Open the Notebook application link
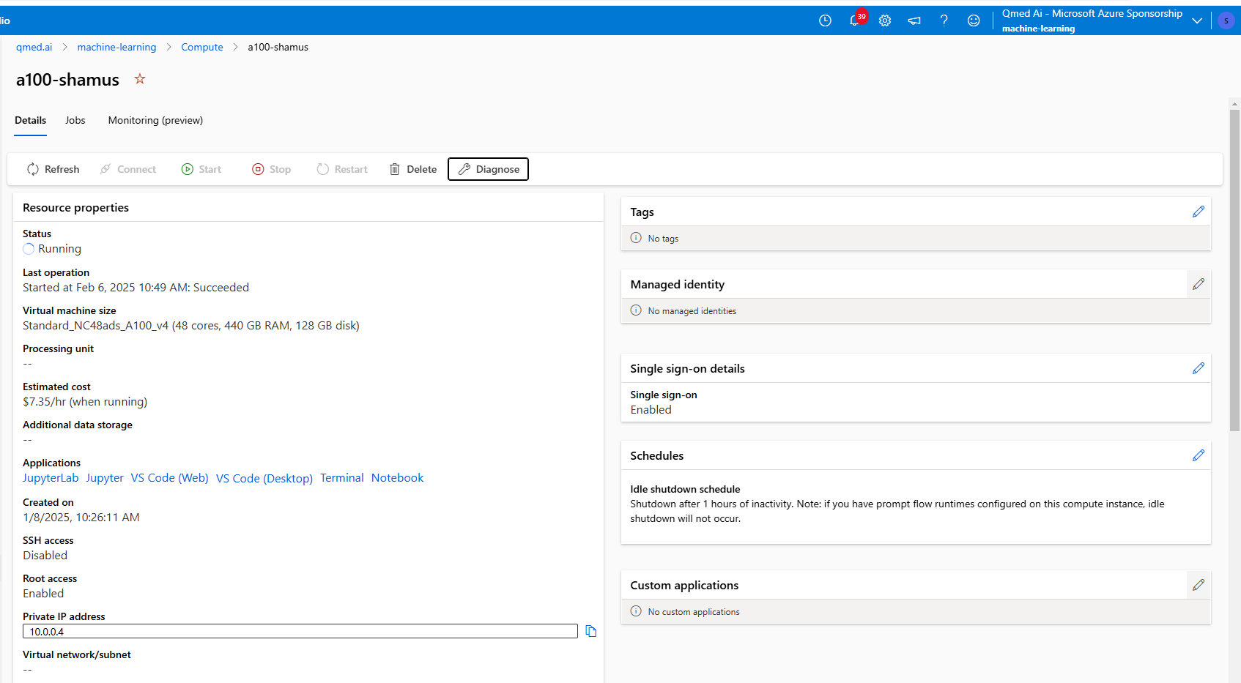The height and width of the screenshot is (683, 1241). point(398,478)
